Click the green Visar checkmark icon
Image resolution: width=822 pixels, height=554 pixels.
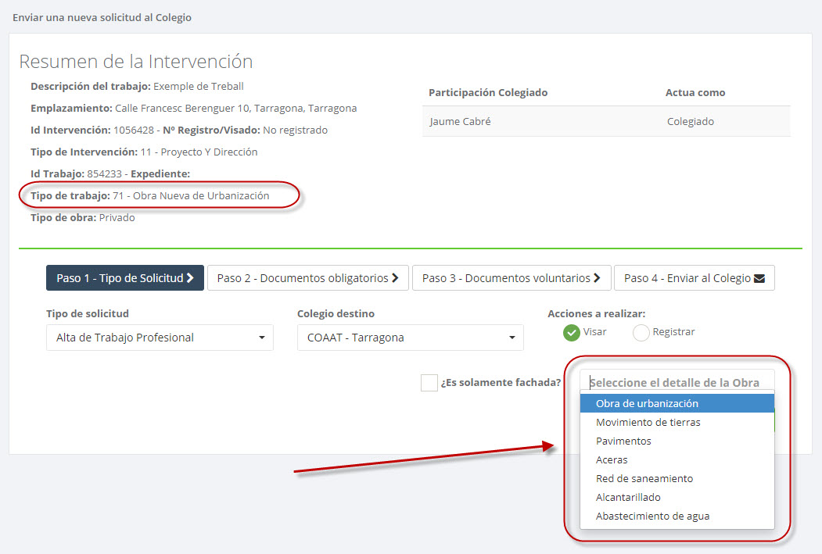[x=572, y=332]
